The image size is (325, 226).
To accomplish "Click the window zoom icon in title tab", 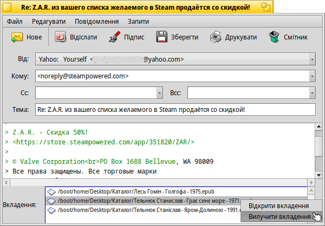I will 266,7.
